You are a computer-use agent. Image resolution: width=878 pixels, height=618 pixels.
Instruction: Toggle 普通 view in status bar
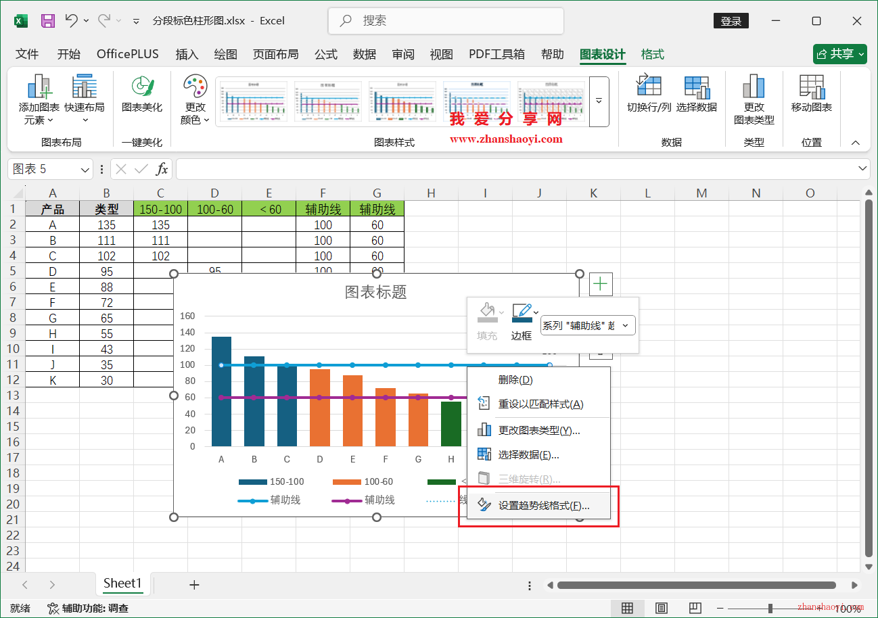(628, 609)
